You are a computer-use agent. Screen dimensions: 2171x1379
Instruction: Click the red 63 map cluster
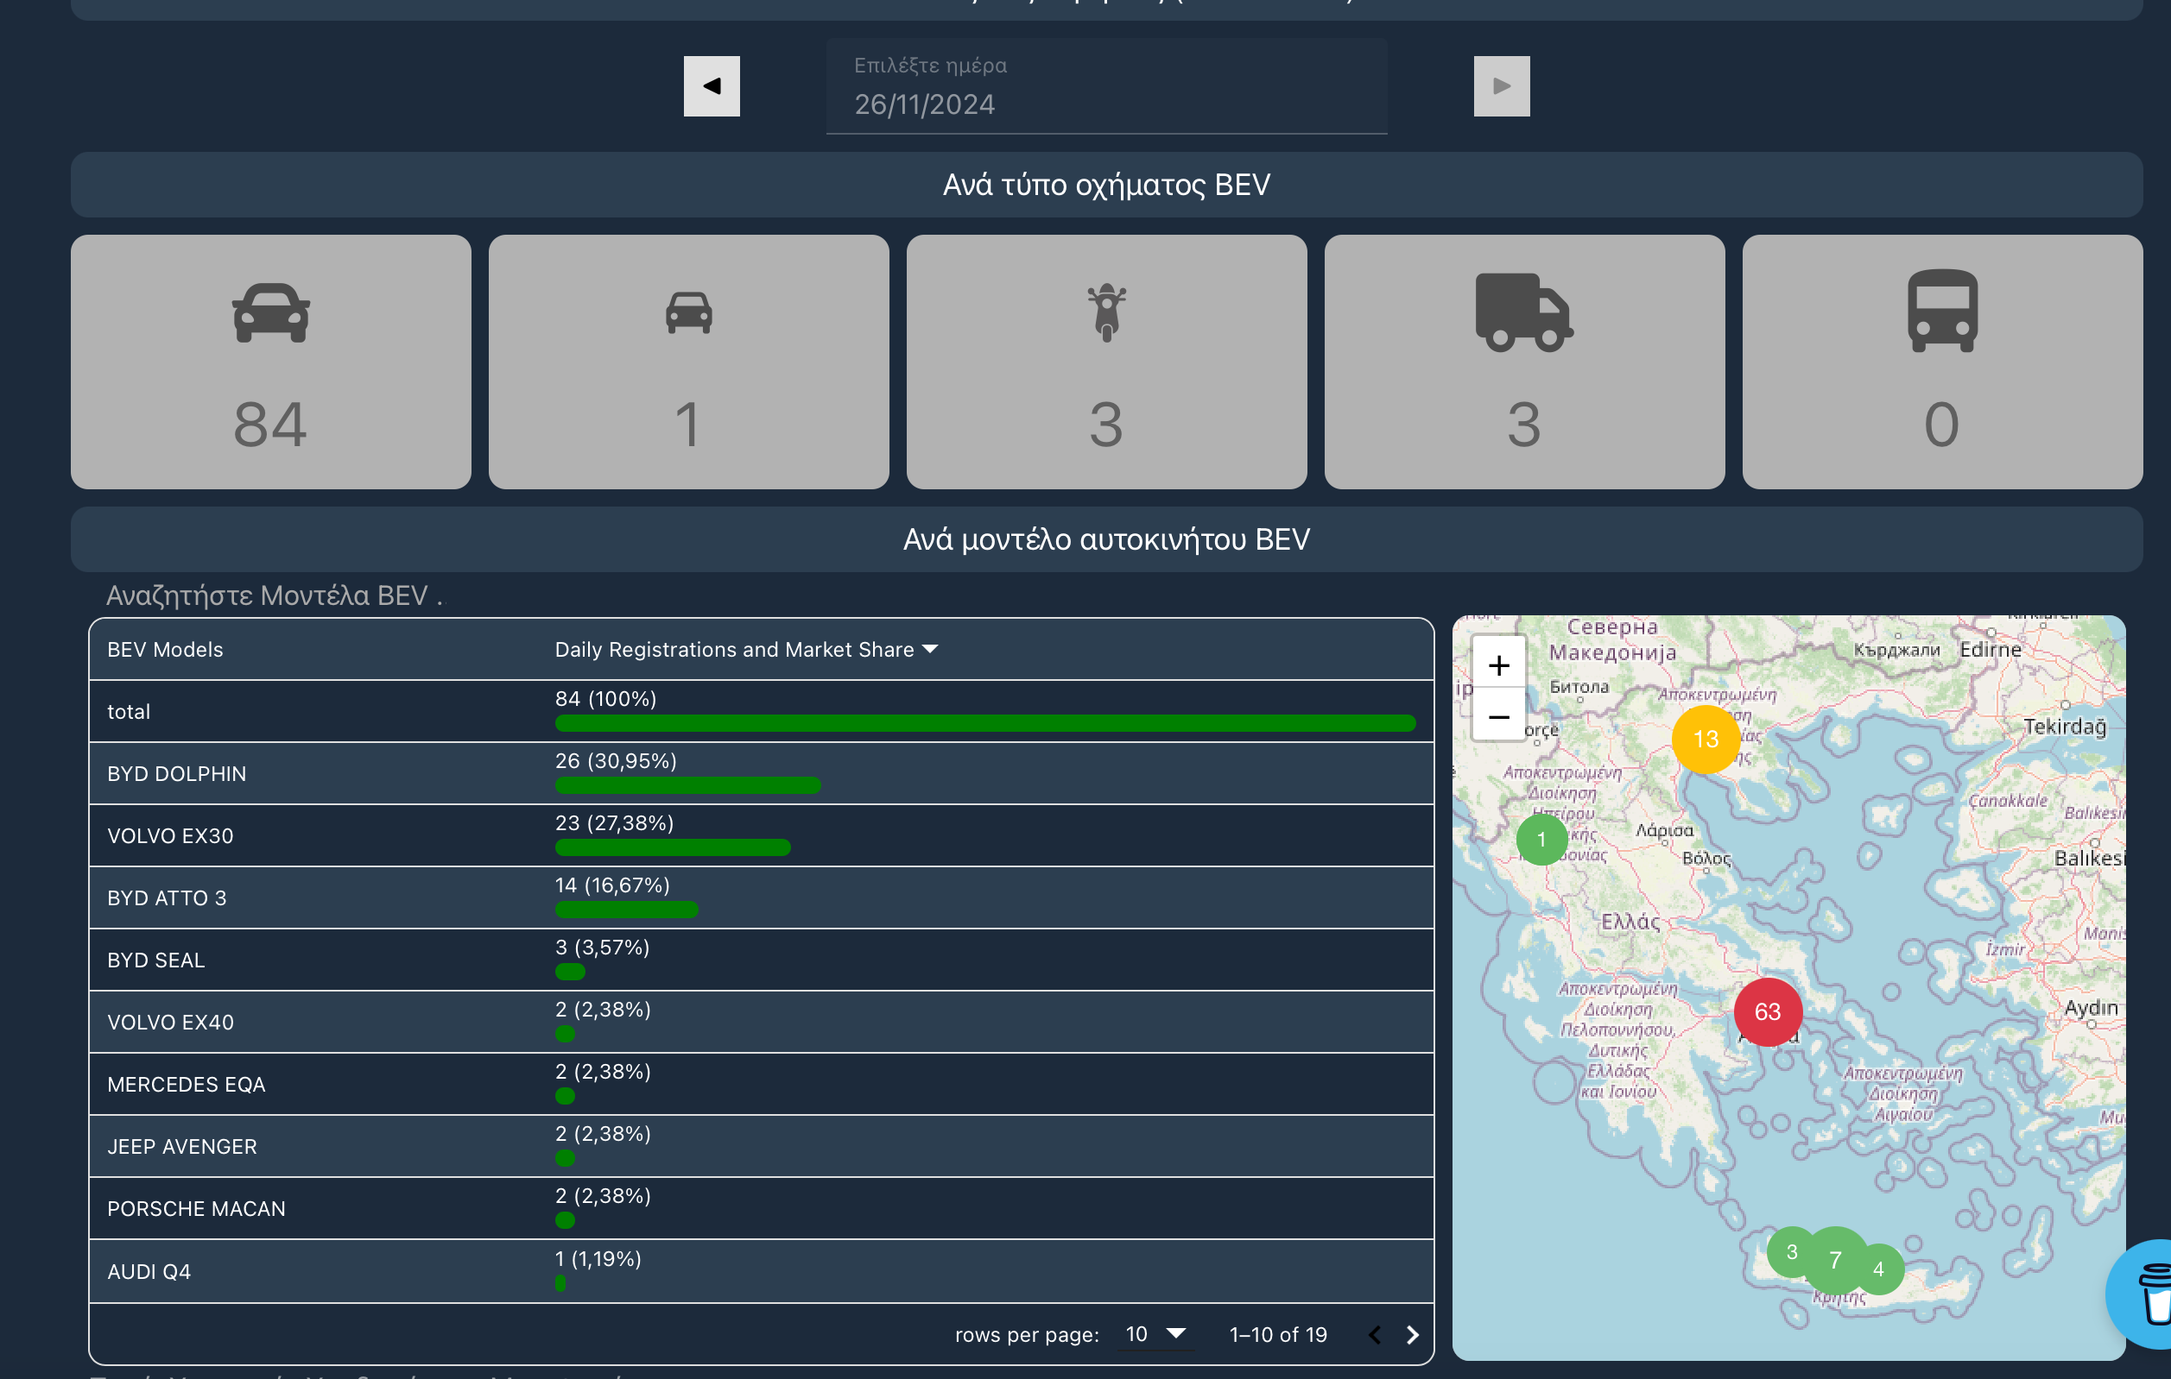click(1767, 1011)
